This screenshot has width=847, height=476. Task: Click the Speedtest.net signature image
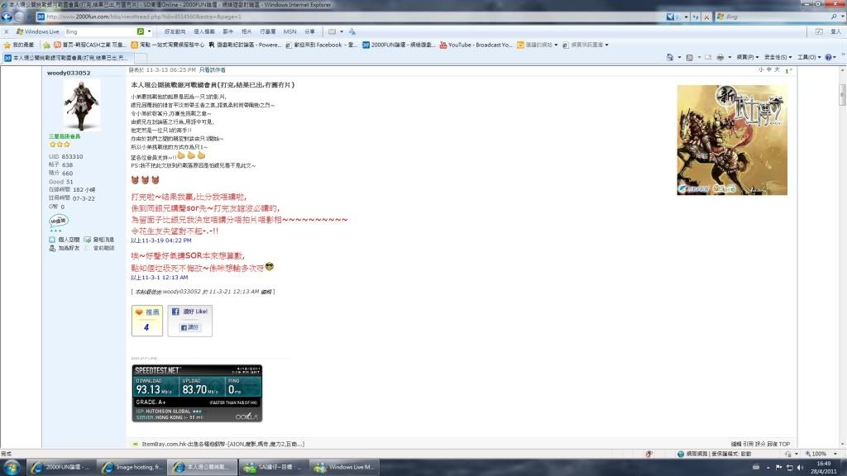[x=197, y=393]
